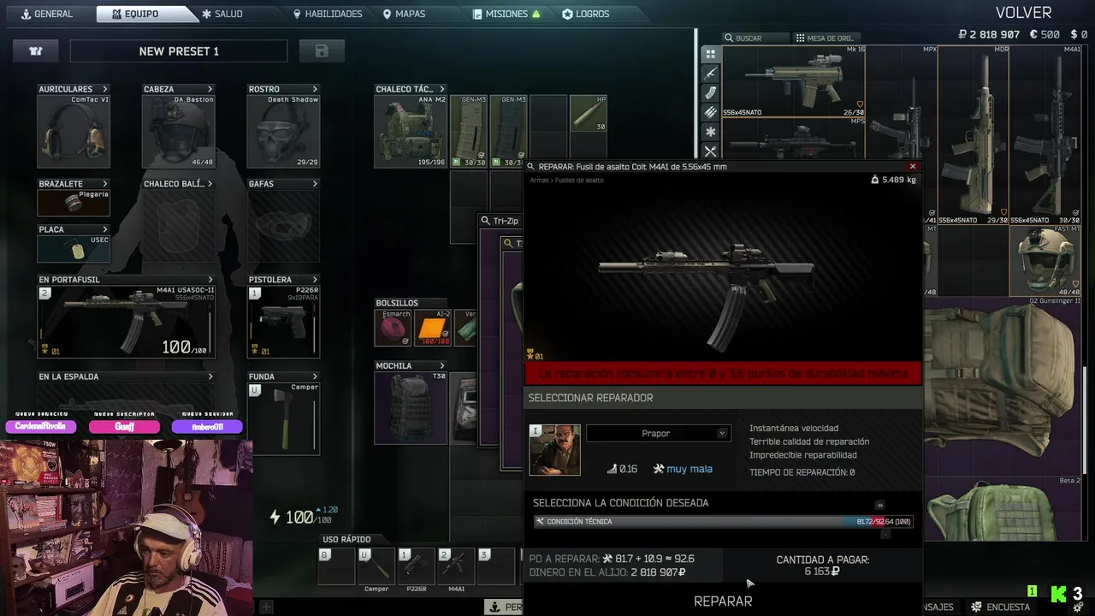Select the ANA M2 tactical rig

[411, 132]
